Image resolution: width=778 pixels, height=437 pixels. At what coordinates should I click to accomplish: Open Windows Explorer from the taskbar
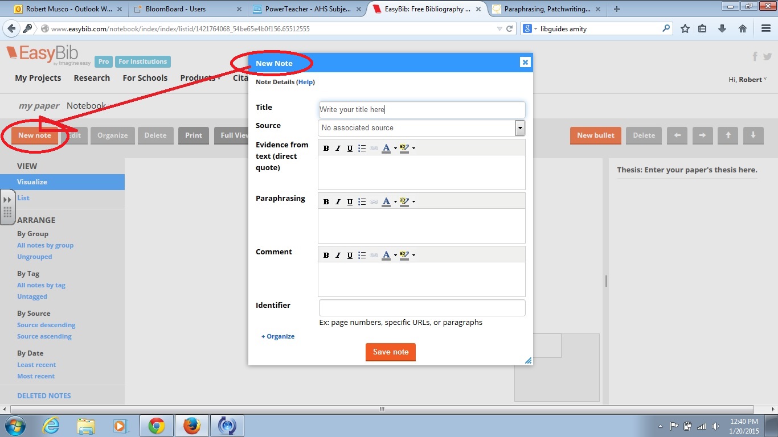click(x=86, y=426)
